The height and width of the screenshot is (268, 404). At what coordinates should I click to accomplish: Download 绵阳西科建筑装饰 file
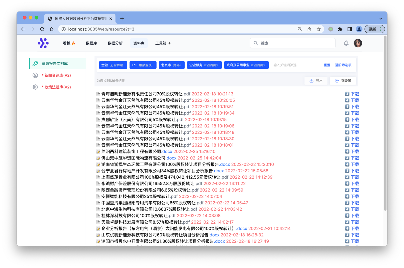tap(352, 152)
